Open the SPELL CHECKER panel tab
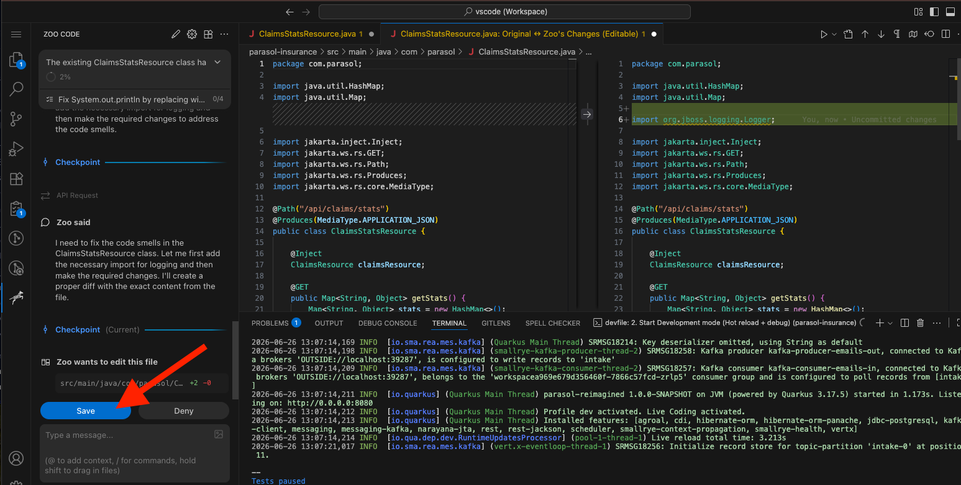 (x=553, y=323)
